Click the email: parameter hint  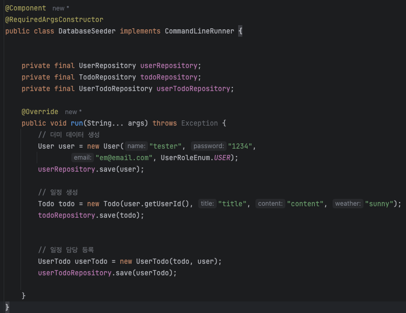click(x=82, y=158)
